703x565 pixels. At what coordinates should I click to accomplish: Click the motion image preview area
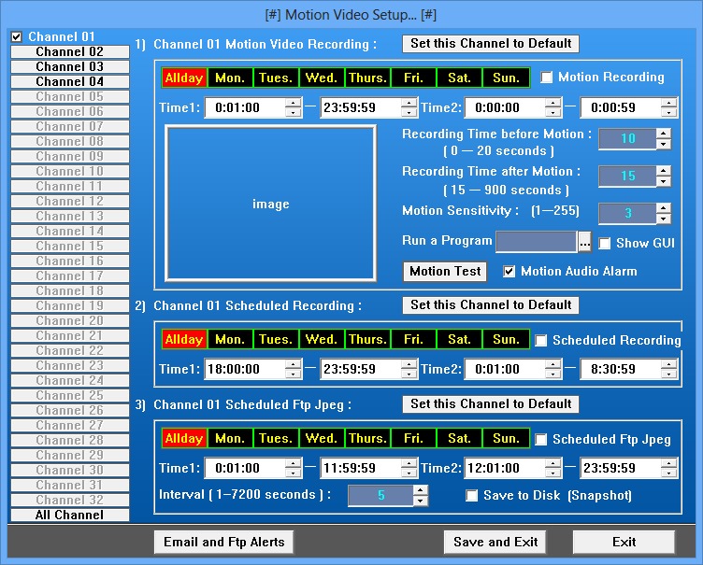point(270,204)
